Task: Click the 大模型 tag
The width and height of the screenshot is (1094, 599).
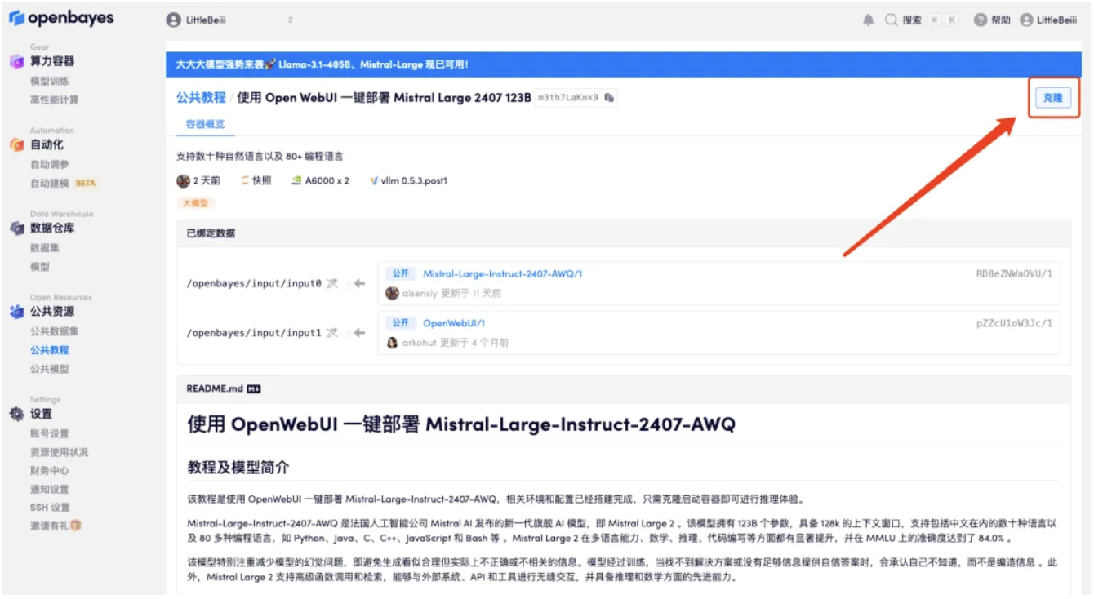Action: pyautogui.click(x=195, y=202)
